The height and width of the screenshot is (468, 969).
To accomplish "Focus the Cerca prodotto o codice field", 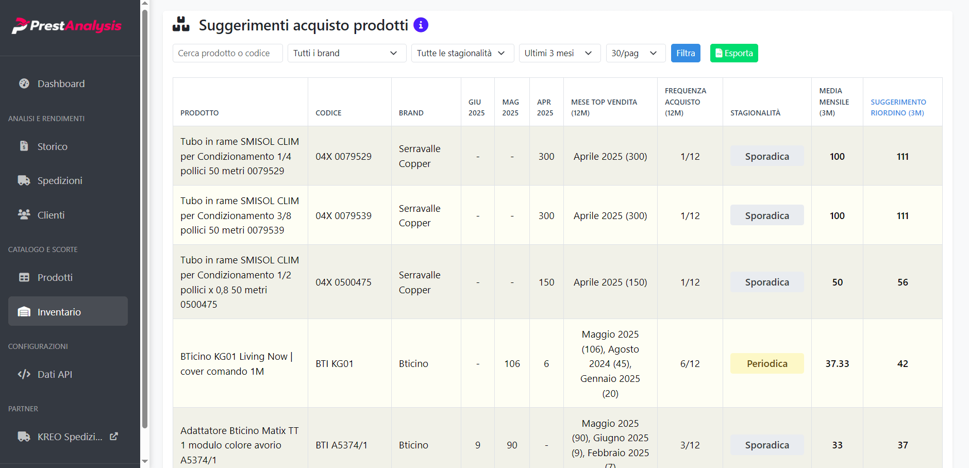I will tap(227, 53).
